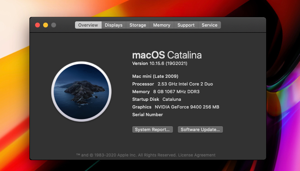Select the Service tab
Screen dimensions: 300x171
pyautogui.click(x=210, y=25)
